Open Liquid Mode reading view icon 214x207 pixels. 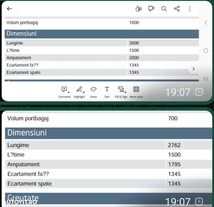point(139,9)
